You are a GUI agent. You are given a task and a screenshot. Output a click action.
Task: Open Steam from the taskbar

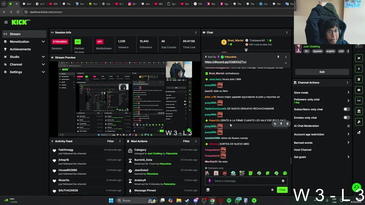coord(187,200)
